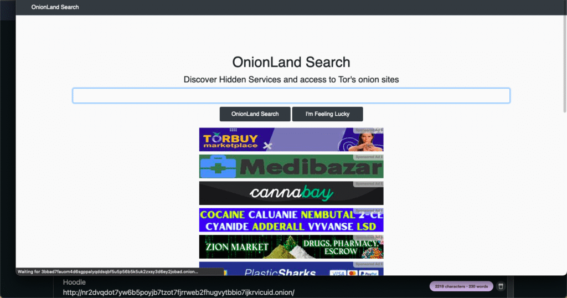Click the page's vertical scrollbar

point(564,55)
